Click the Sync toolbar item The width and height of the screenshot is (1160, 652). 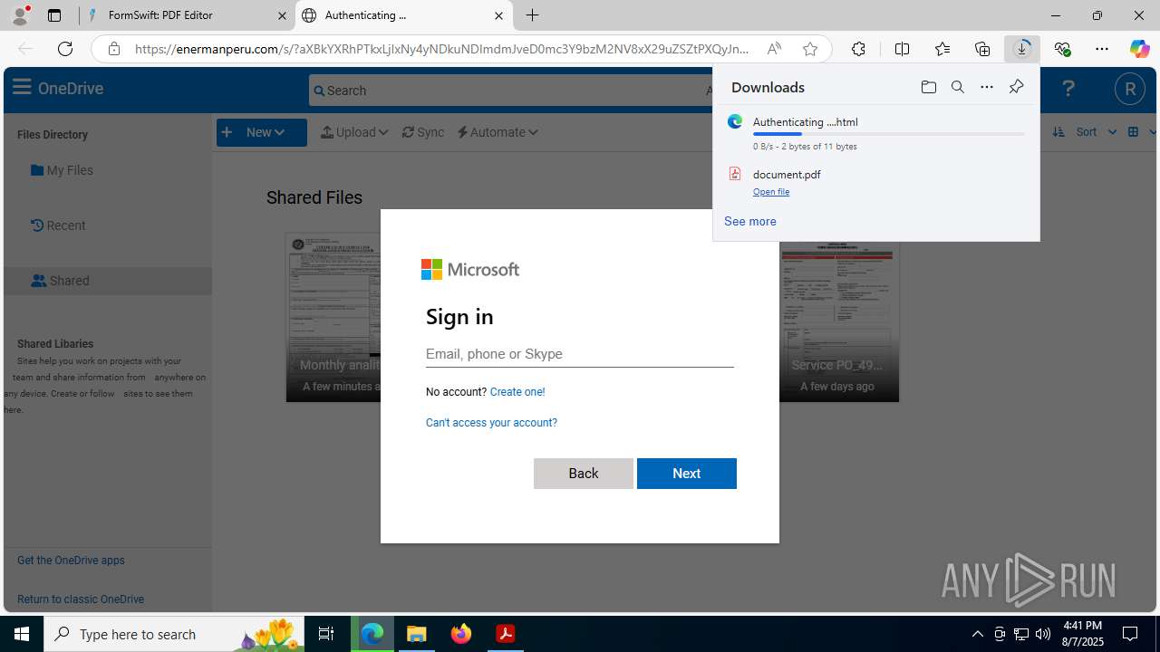click(423, 132)
